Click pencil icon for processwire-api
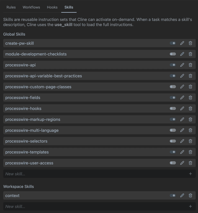Image resolution: width=198 pixels, height=213 pixels. [182, 65]
